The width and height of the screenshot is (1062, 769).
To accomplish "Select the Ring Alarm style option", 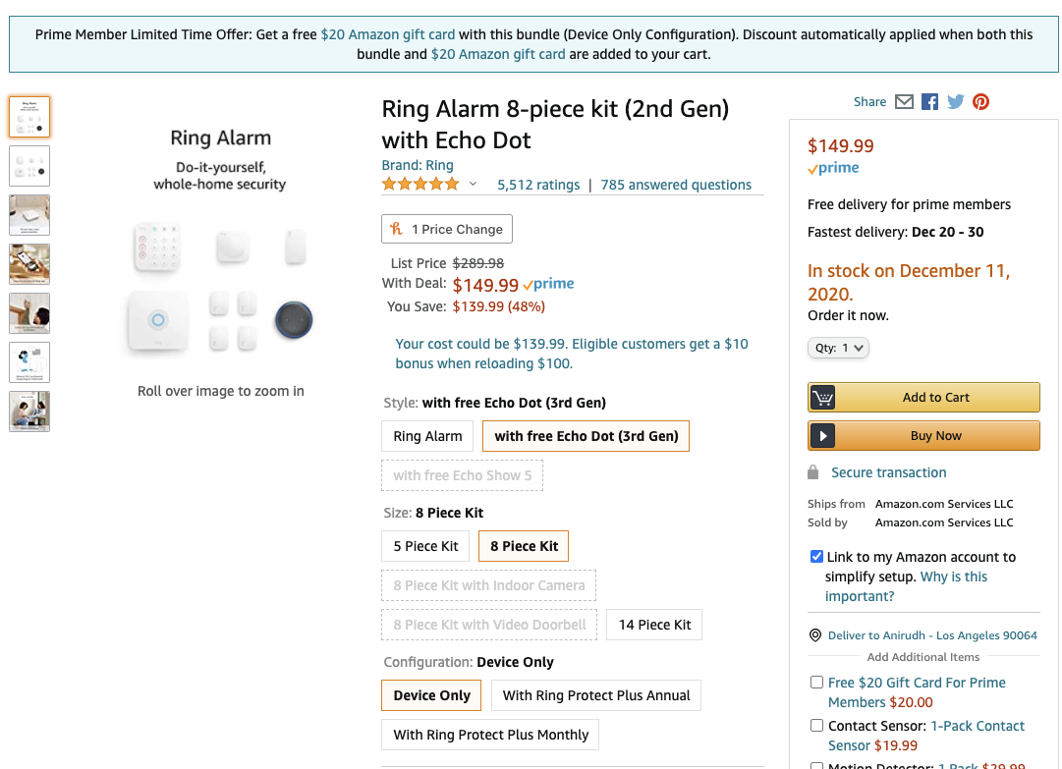I will 426,435.
